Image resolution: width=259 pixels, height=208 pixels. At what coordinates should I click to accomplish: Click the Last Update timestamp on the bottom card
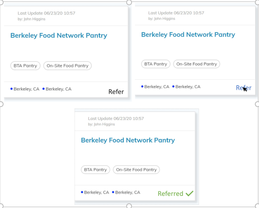point(116,118)
